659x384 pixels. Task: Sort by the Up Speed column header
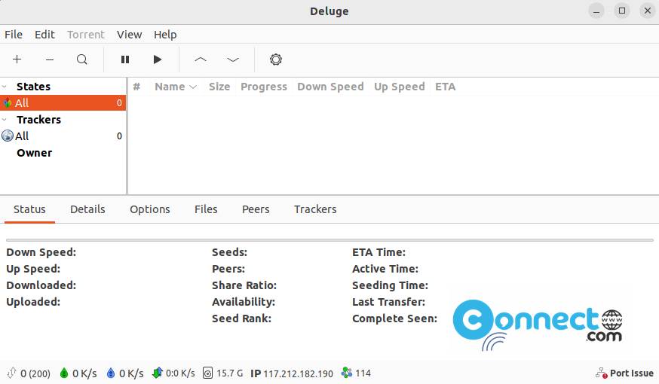(400, 87)
